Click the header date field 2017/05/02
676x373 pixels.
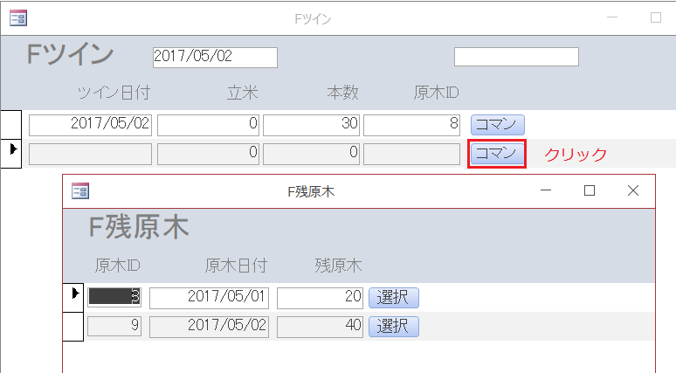point(215,57)
